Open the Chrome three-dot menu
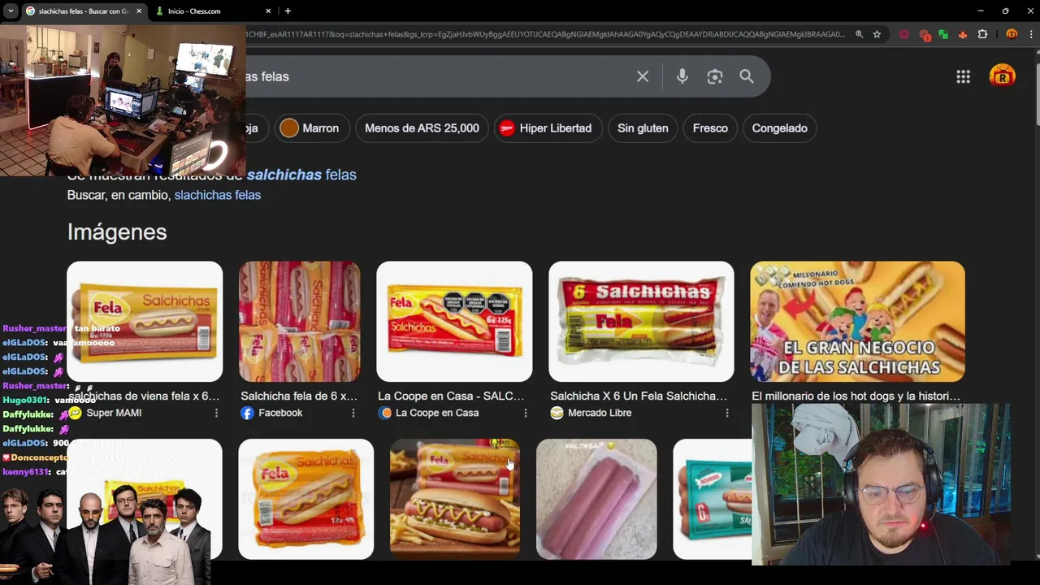 pos(1030,34)
